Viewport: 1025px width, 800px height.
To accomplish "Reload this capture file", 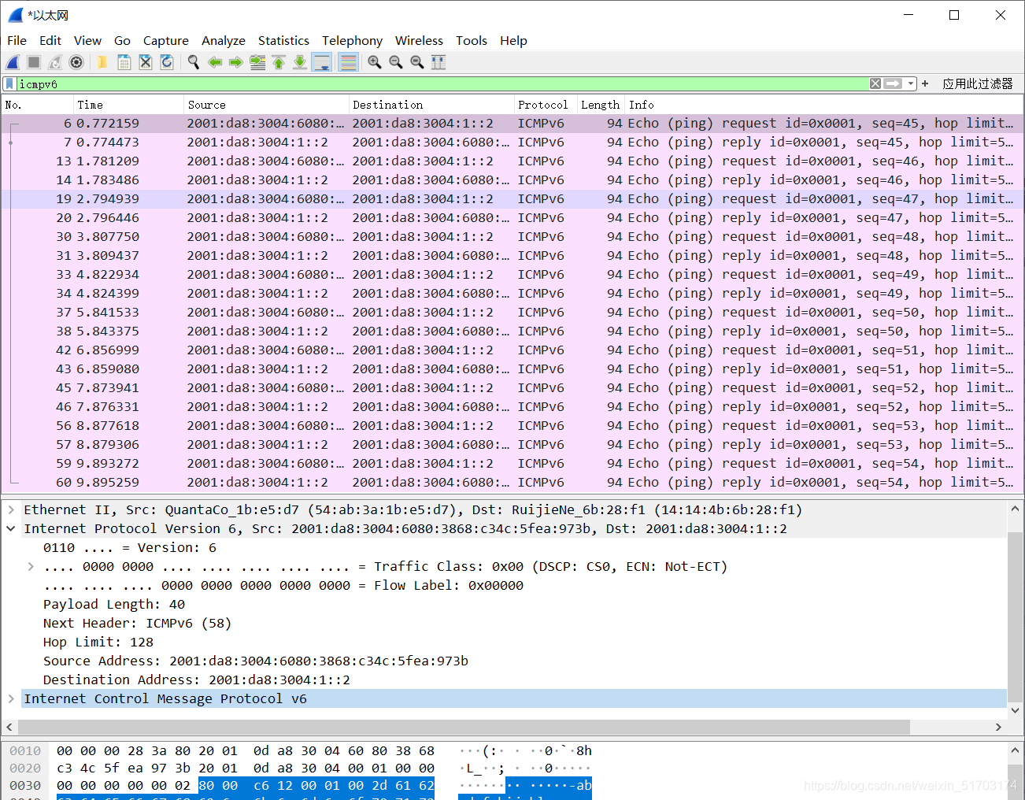I will [167, 62].
